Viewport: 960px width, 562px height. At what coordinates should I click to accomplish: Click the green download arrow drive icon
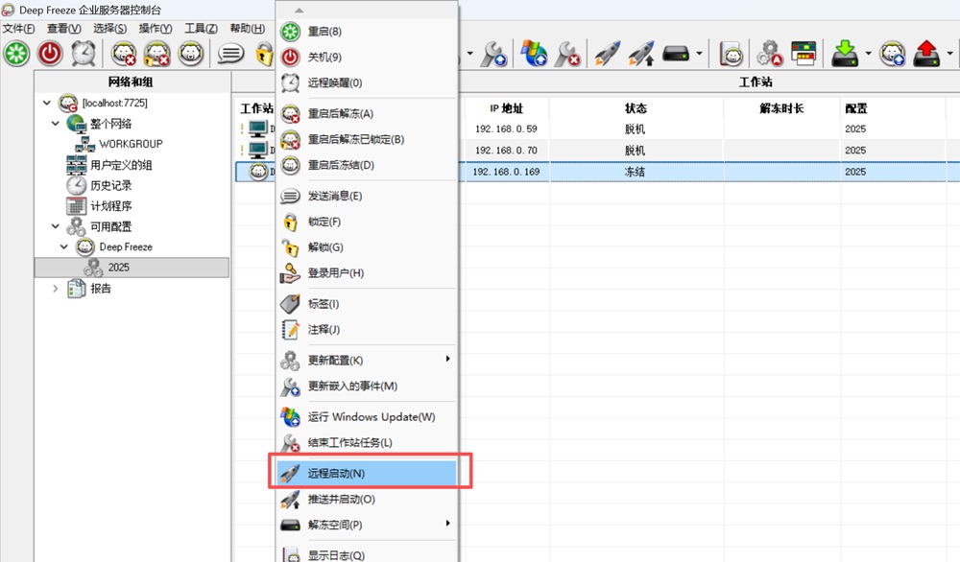(845, 54)
